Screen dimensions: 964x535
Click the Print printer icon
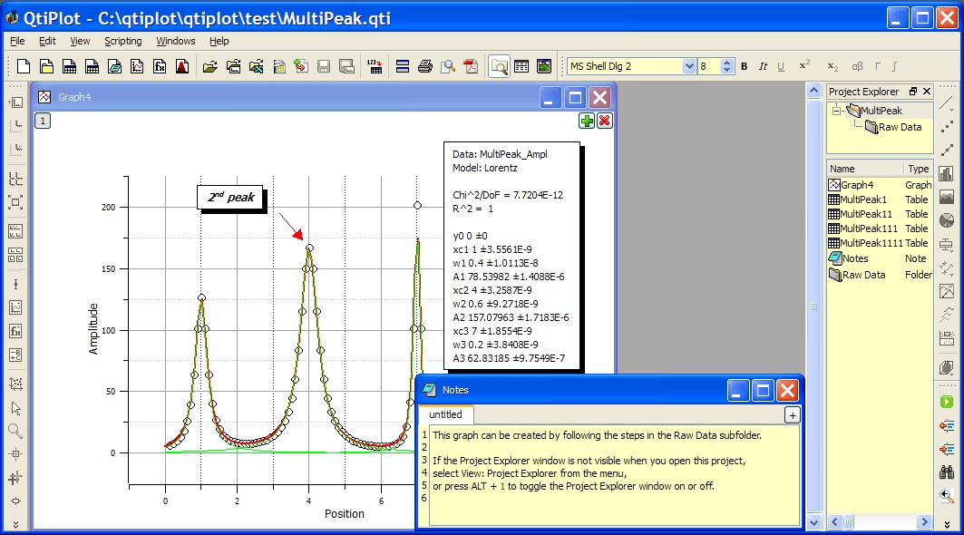424,66
